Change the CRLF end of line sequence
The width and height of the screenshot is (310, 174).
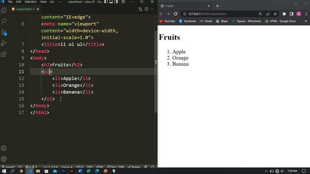[x=90, y=167]
